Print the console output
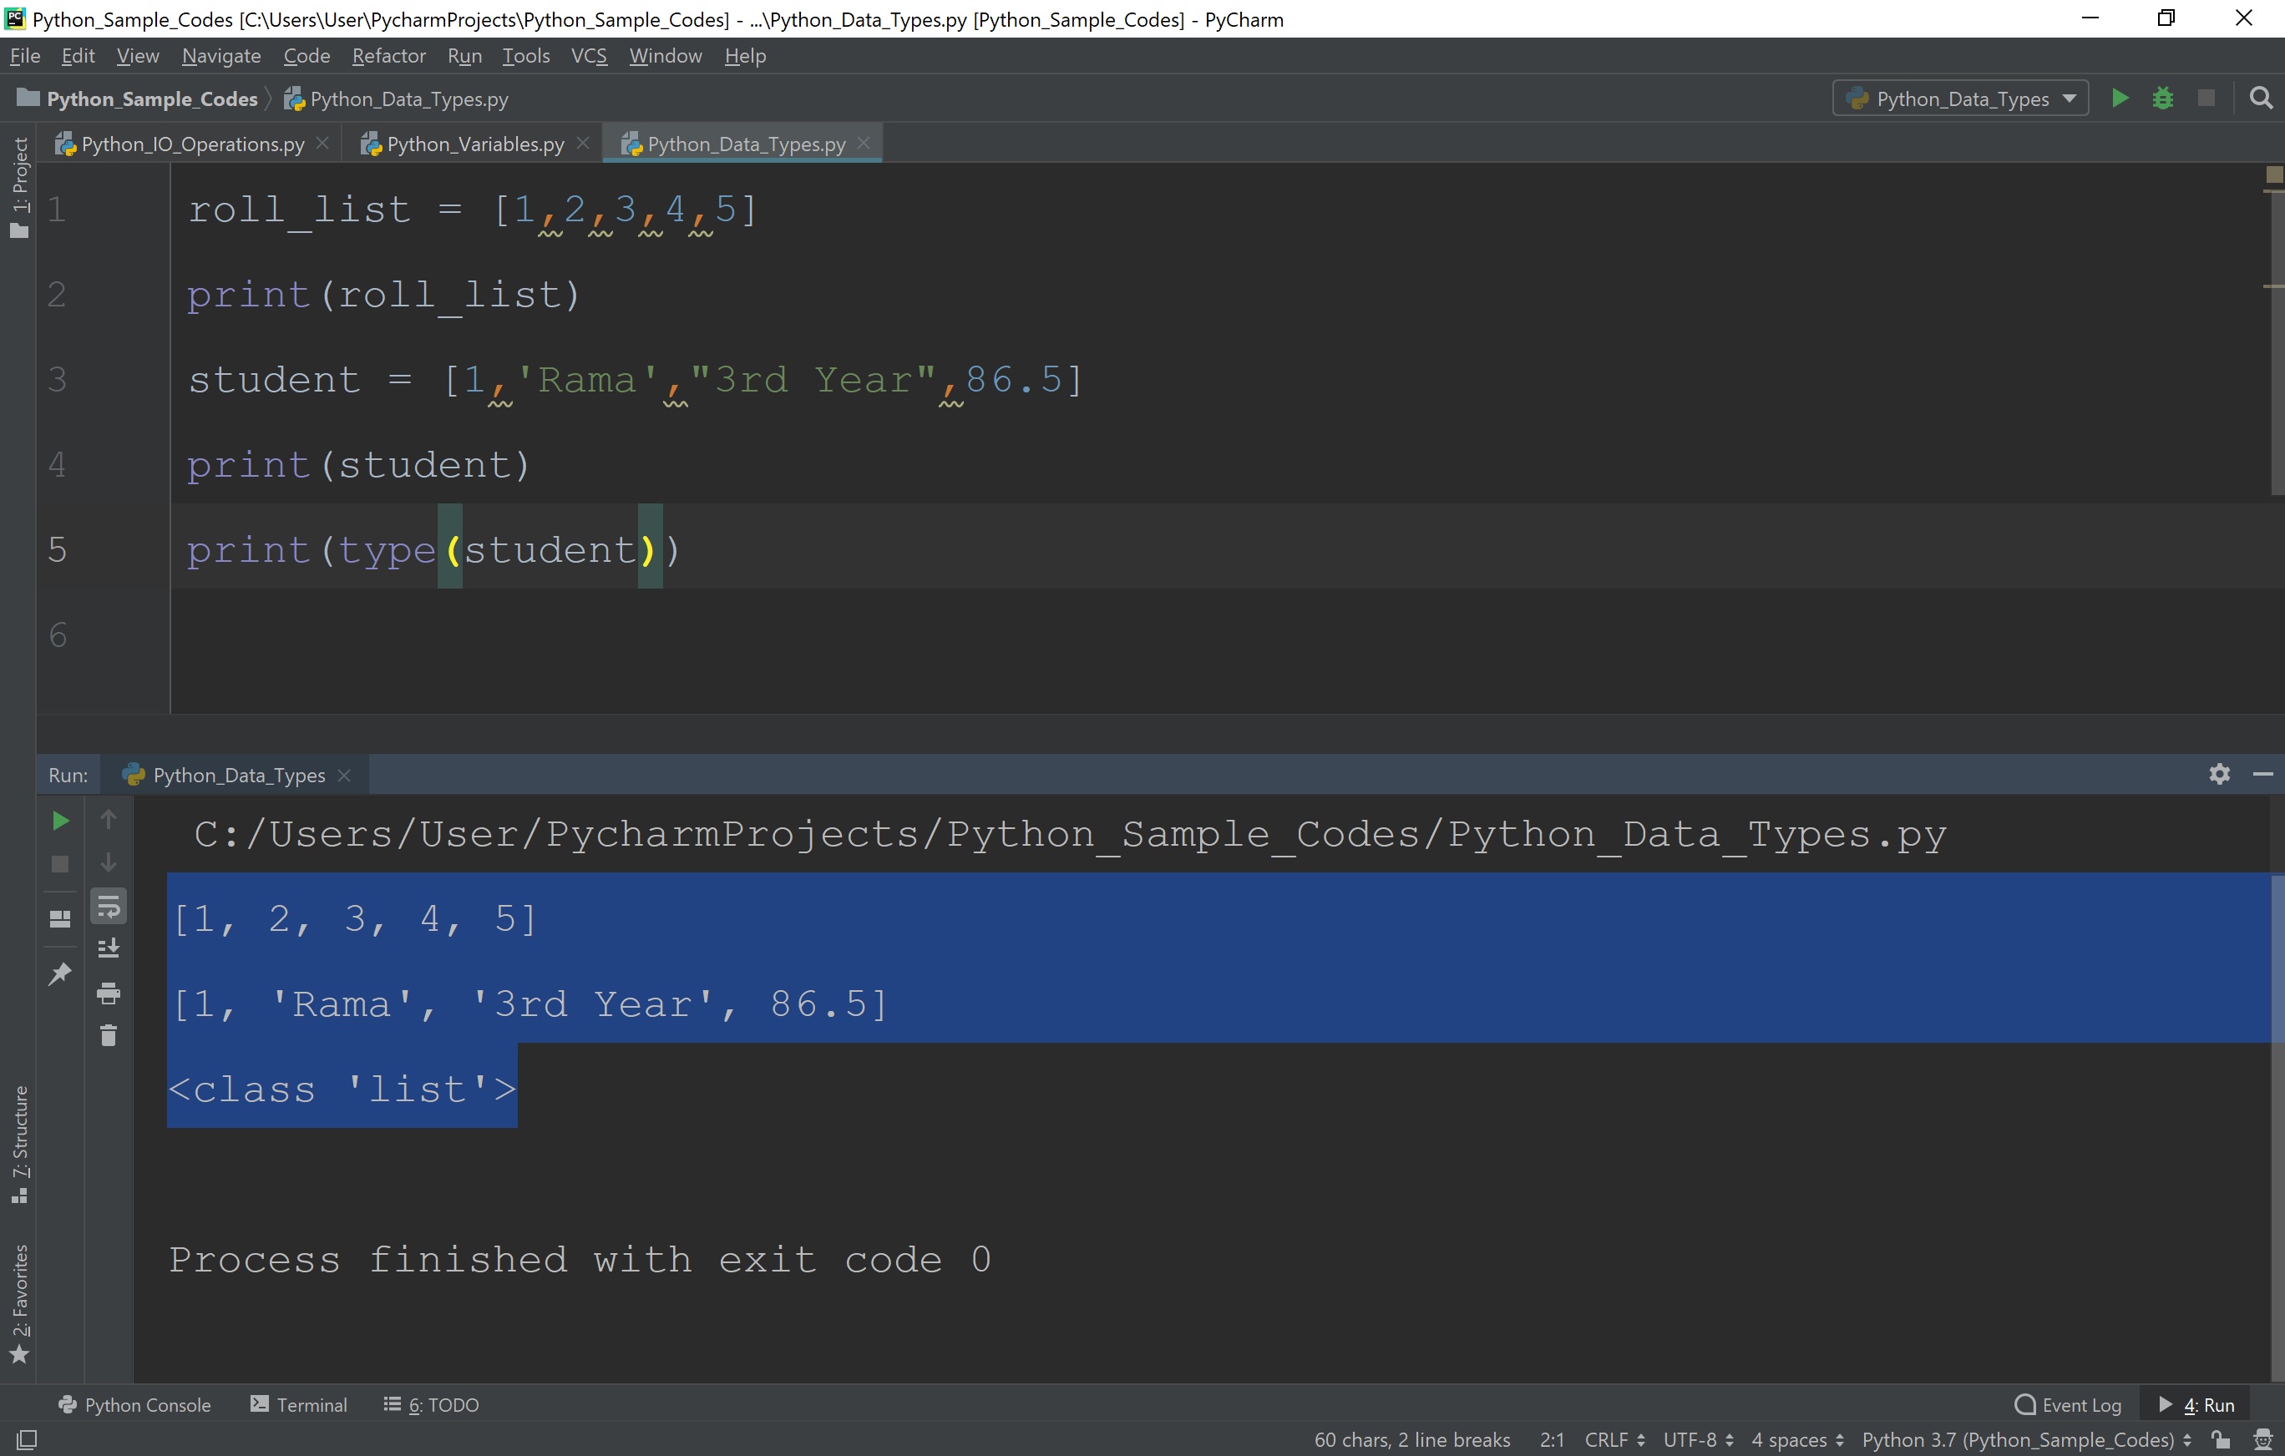Viewport: 2285px width, 1456px height. coord(109,994)
